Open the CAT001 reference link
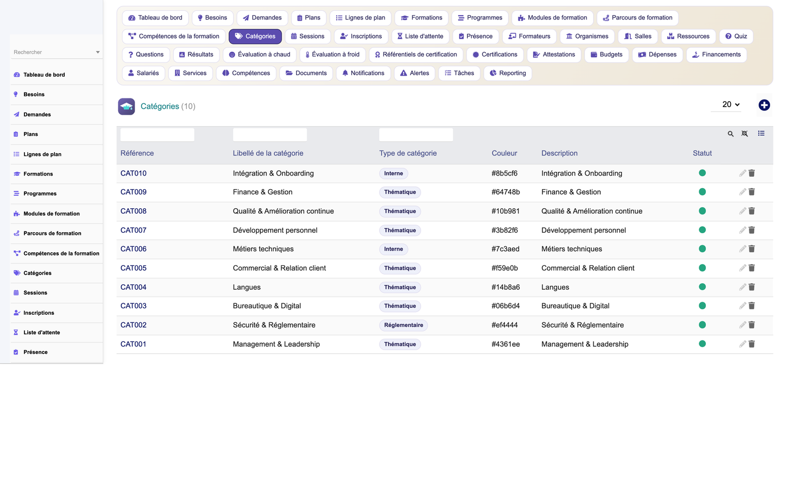Viewport: 787px width, 486px height. click(133, 344)
